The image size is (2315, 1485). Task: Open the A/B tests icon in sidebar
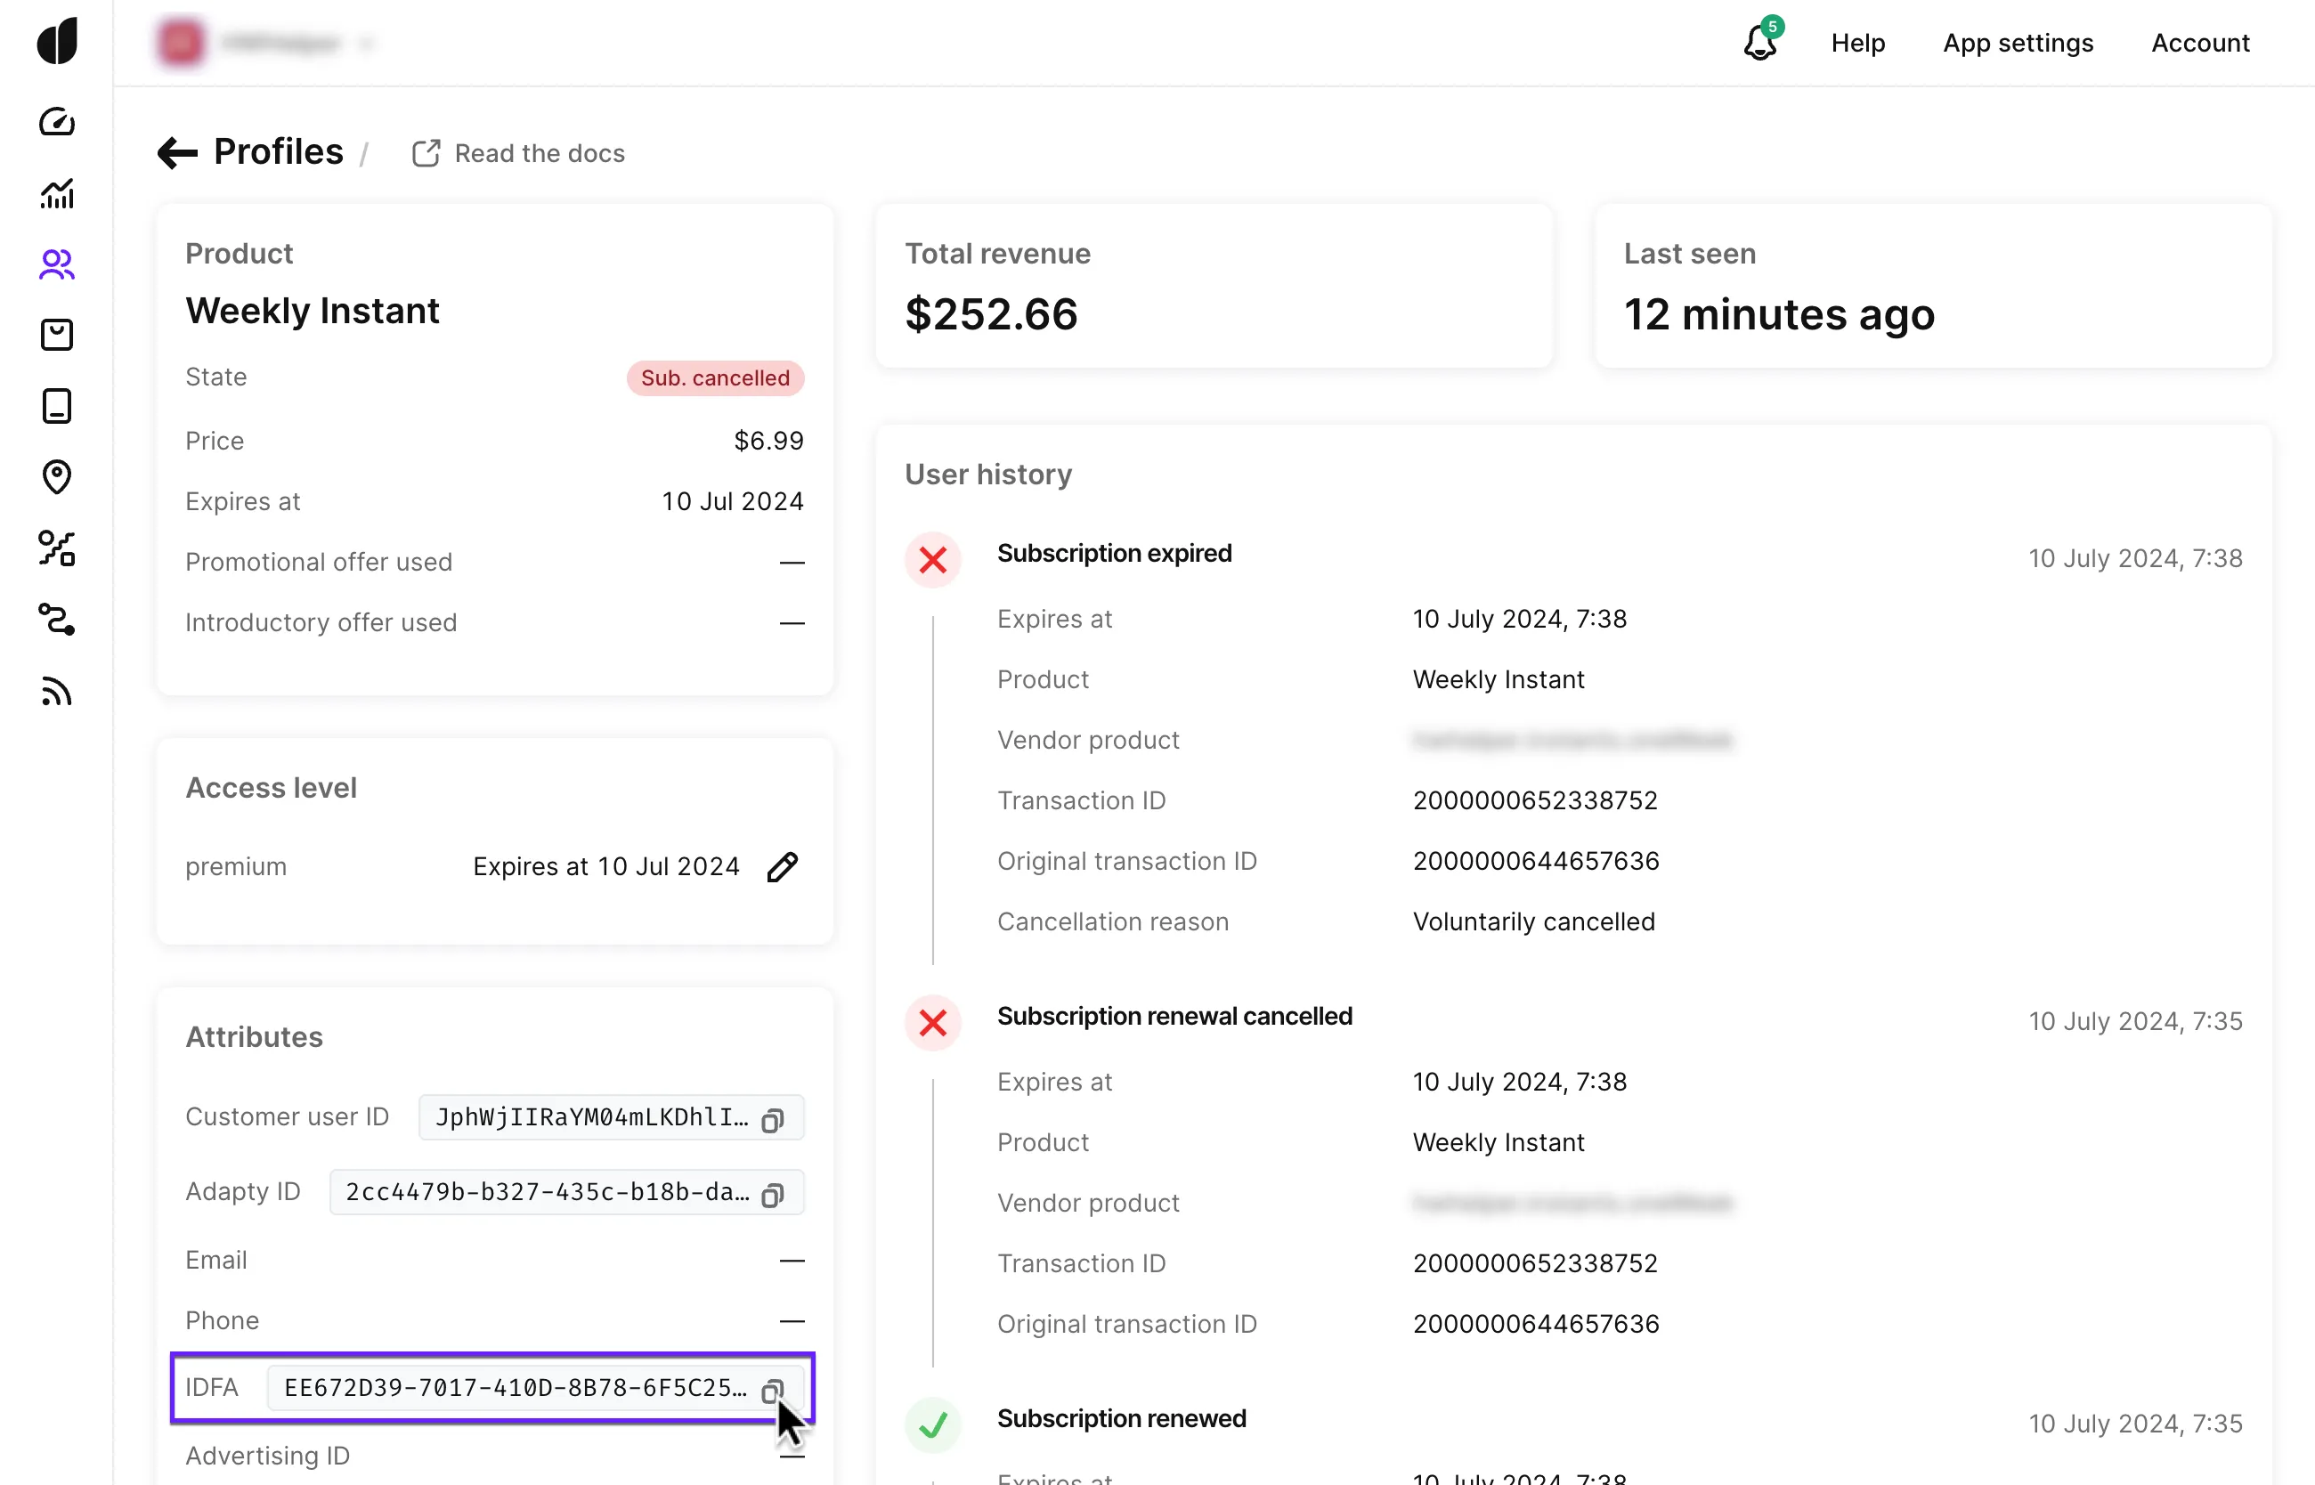(x=57, y=548)
